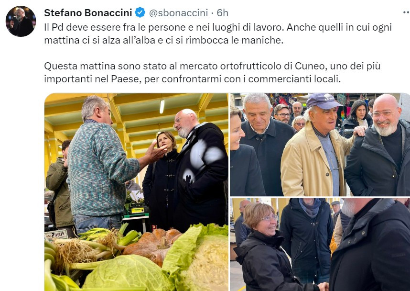Click the woman in the black coat in the left photo
This screenshot has width=410, height=291.
click(x=160, y=181)
